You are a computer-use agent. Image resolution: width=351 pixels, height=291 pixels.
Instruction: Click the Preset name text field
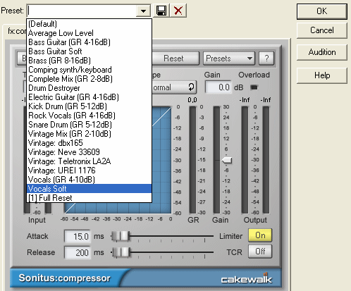point(82,11)
